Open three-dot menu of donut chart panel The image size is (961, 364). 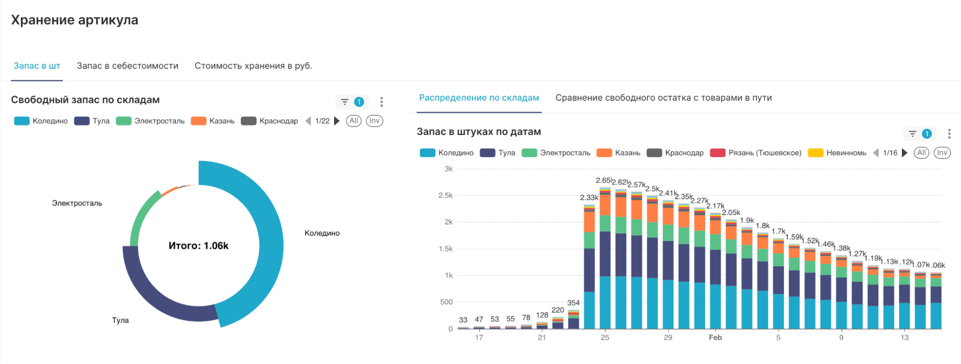click(x=382, y=102)
